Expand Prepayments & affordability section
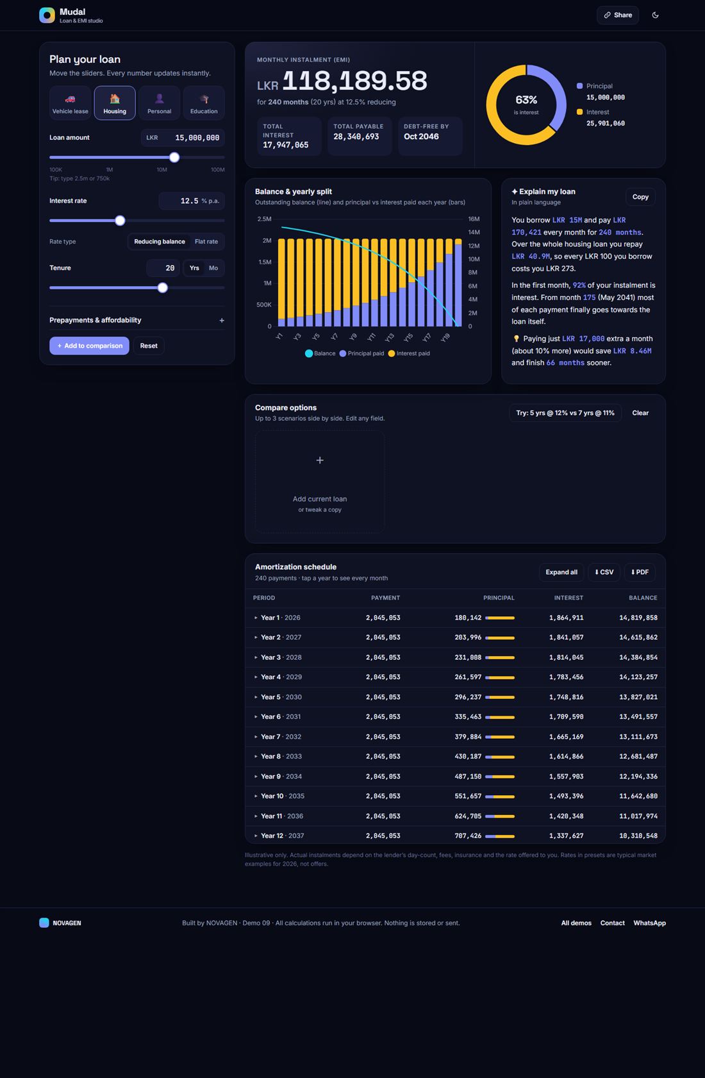This screenshot has height=1078, width=705. pos(137,320)
